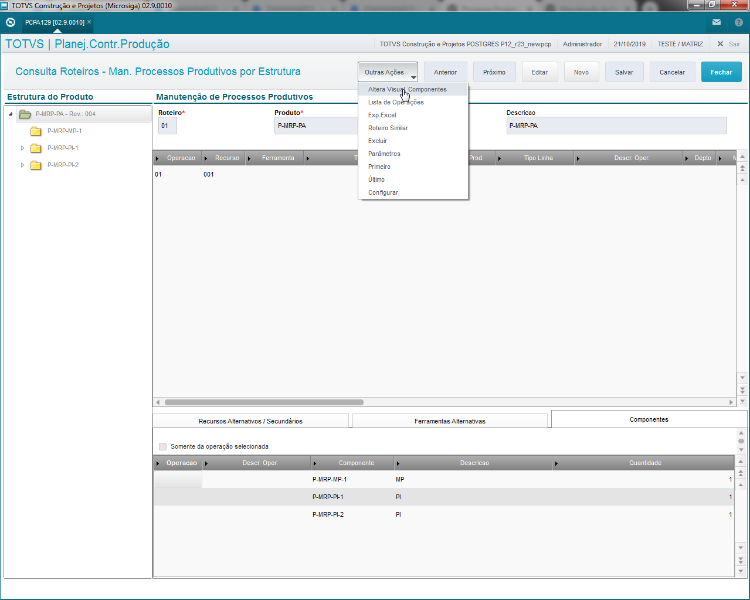Image resolution: width=750 pixels, height=600 pixels.
Task: Click the Descricao header in components grid
Action: click(x=474, y=463)
